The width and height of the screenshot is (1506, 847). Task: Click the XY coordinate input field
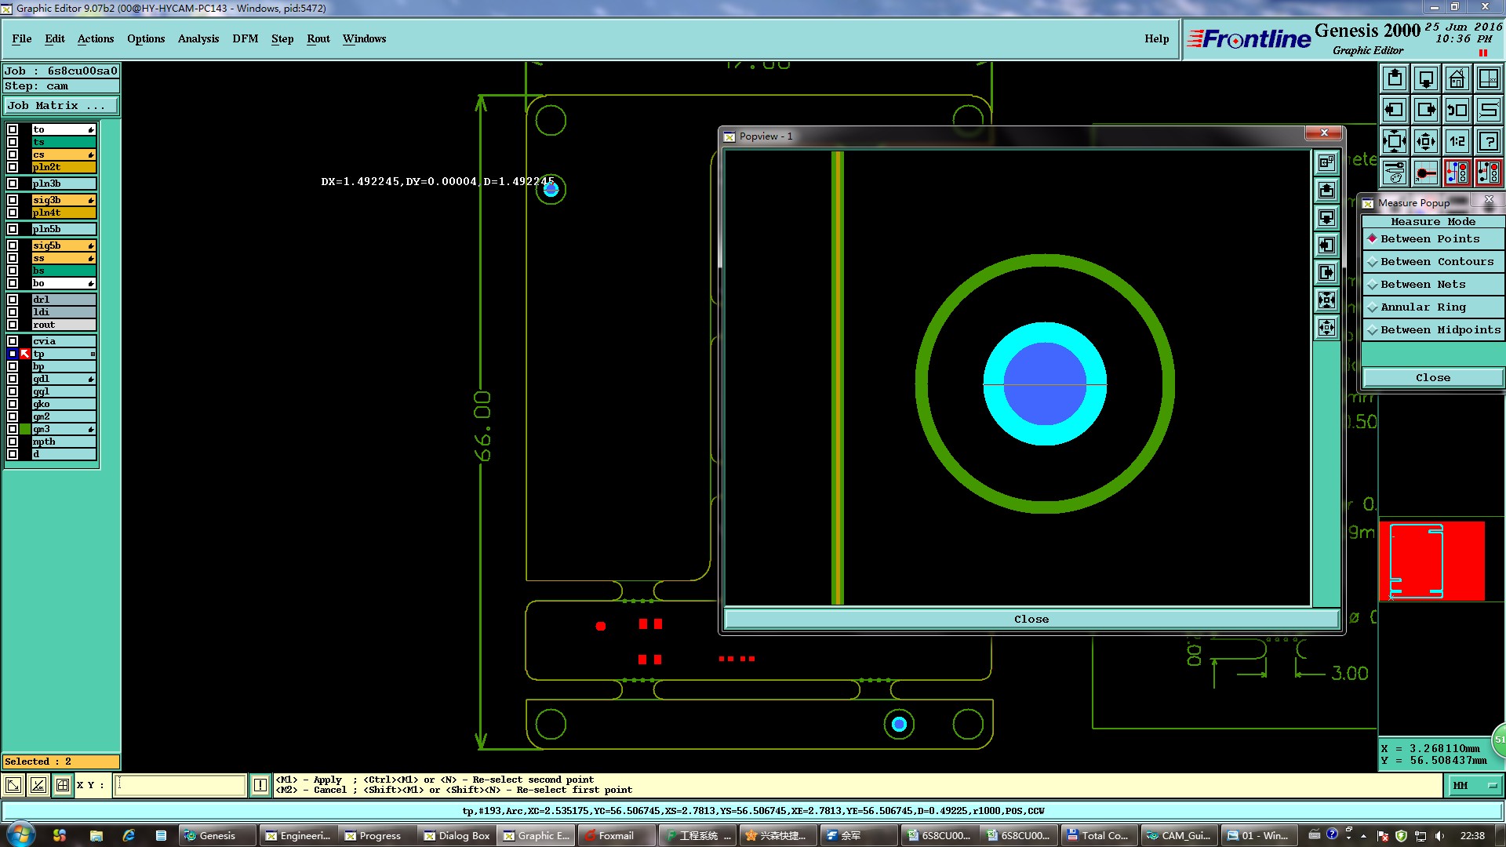coord(180,785)
